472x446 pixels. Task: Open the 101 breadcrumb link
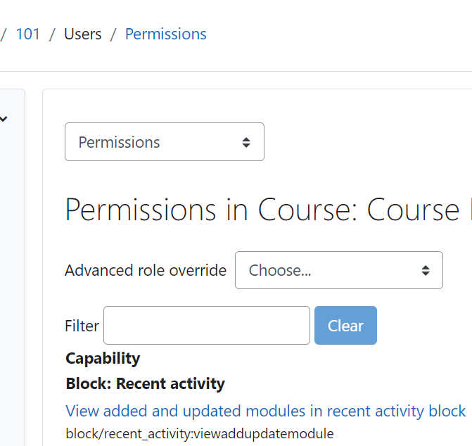point(27,34)
